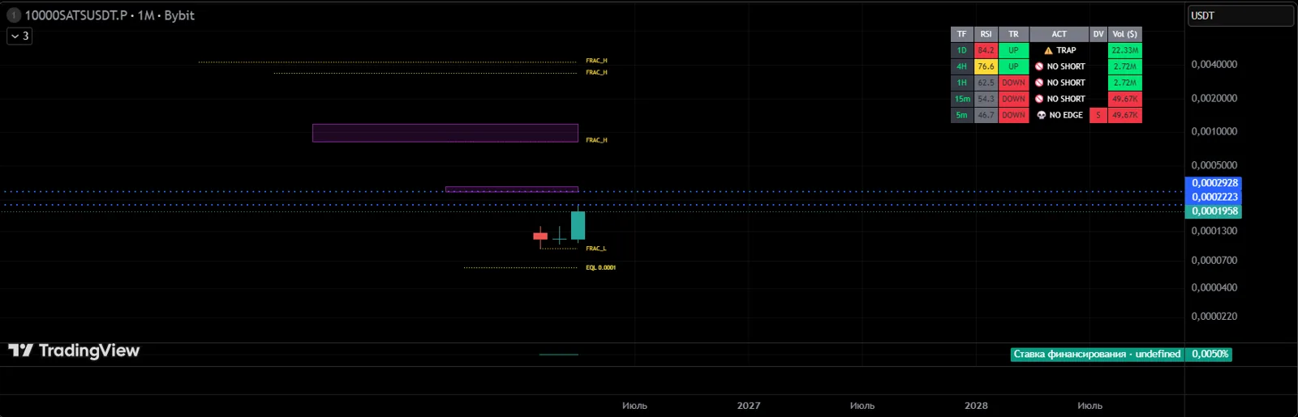The width and height of the screenshot is (1298, 417).
Task: Click the 2.72M volume in the 1H row
Action: coord(1124,83)
